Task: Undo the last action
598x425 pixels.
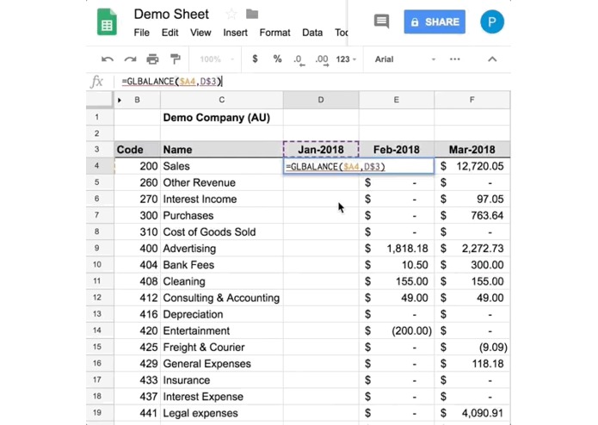Action: click(x=108, y=59)
